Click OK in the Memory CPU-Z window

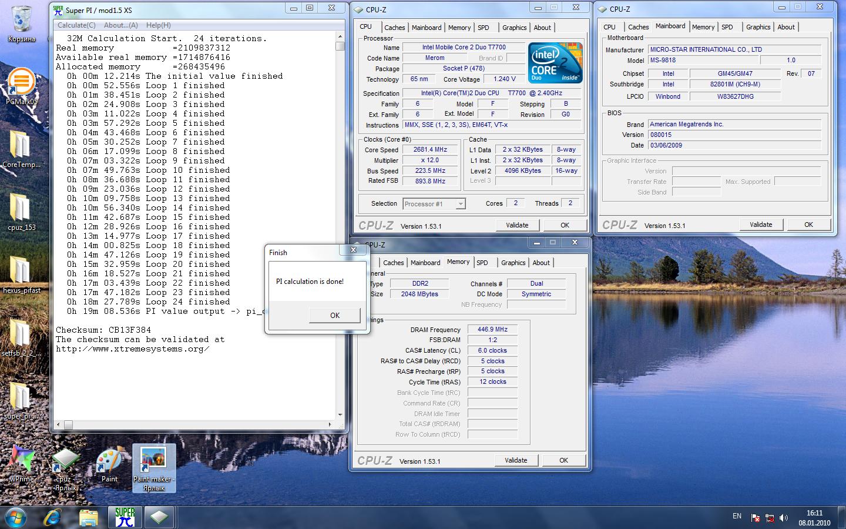[563, 460]
